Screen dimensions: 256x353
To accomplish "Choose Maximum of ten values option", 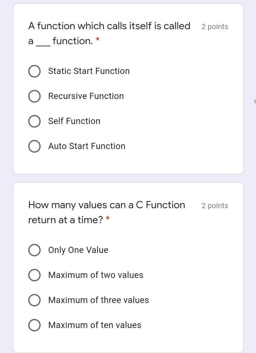I will [x=34, y=325].
